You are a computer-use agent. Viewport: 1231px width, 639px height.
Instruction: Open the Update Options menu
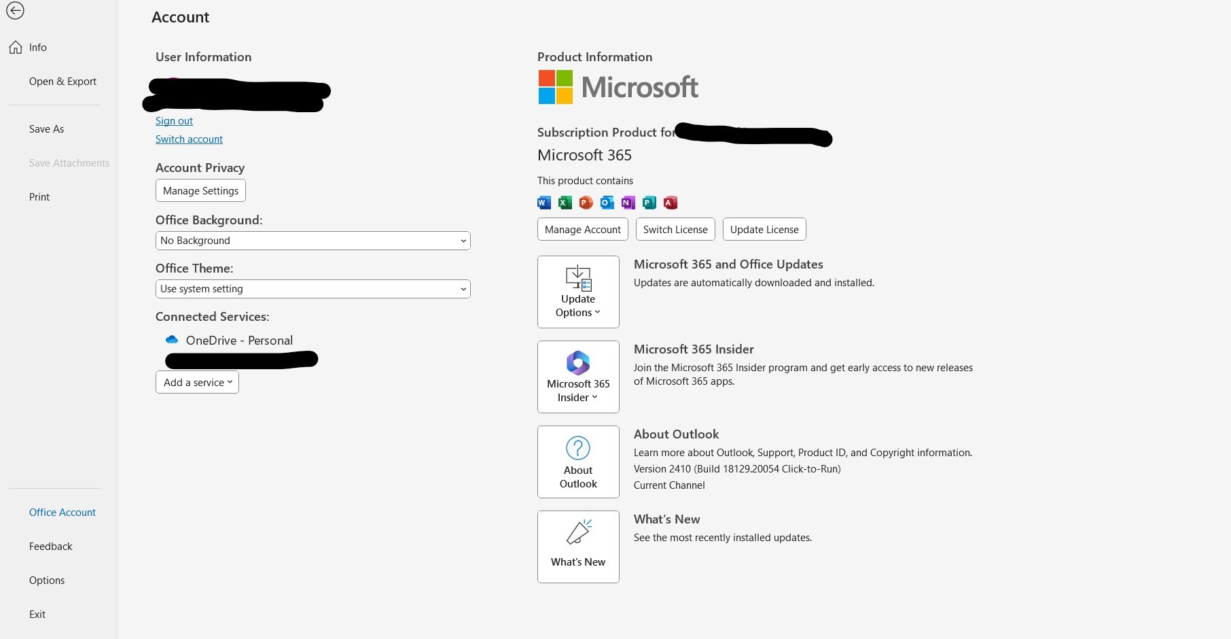tap(577, 292)
